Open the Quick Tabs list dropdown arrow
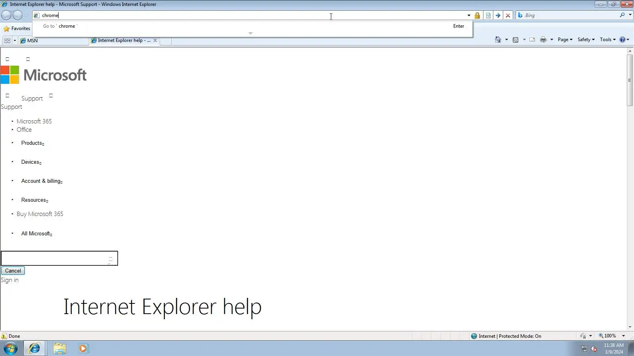Viewport: 634px width, 356px height. 15,40
